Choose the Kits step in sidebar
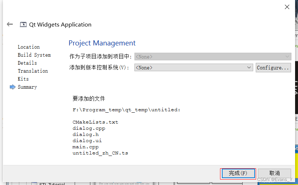Image resolution: width=298 pixels, height=185 pixels. point(23,79)
